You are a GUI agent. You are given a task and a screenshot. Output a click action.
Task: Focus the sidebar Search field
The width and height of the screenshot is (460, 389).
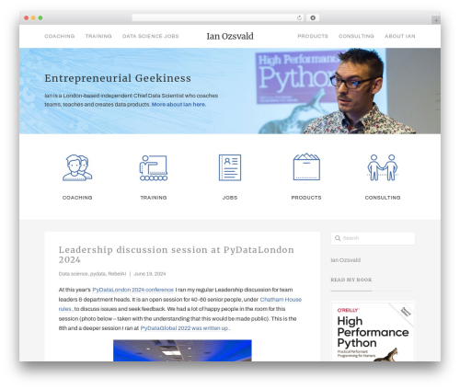click(373, 238)
